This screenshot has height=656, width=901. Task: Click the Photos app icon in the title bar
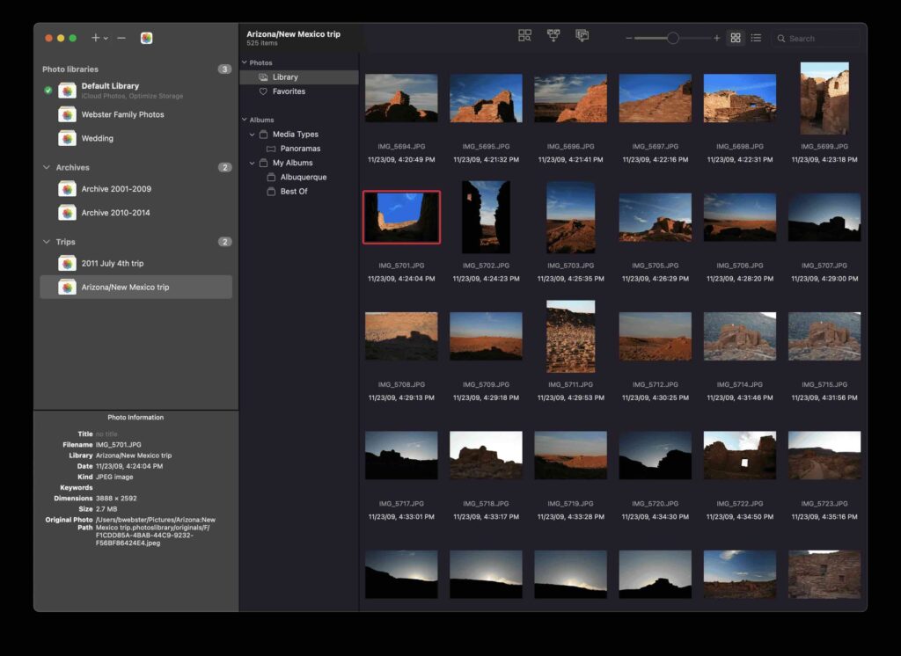tap(147, 38)
